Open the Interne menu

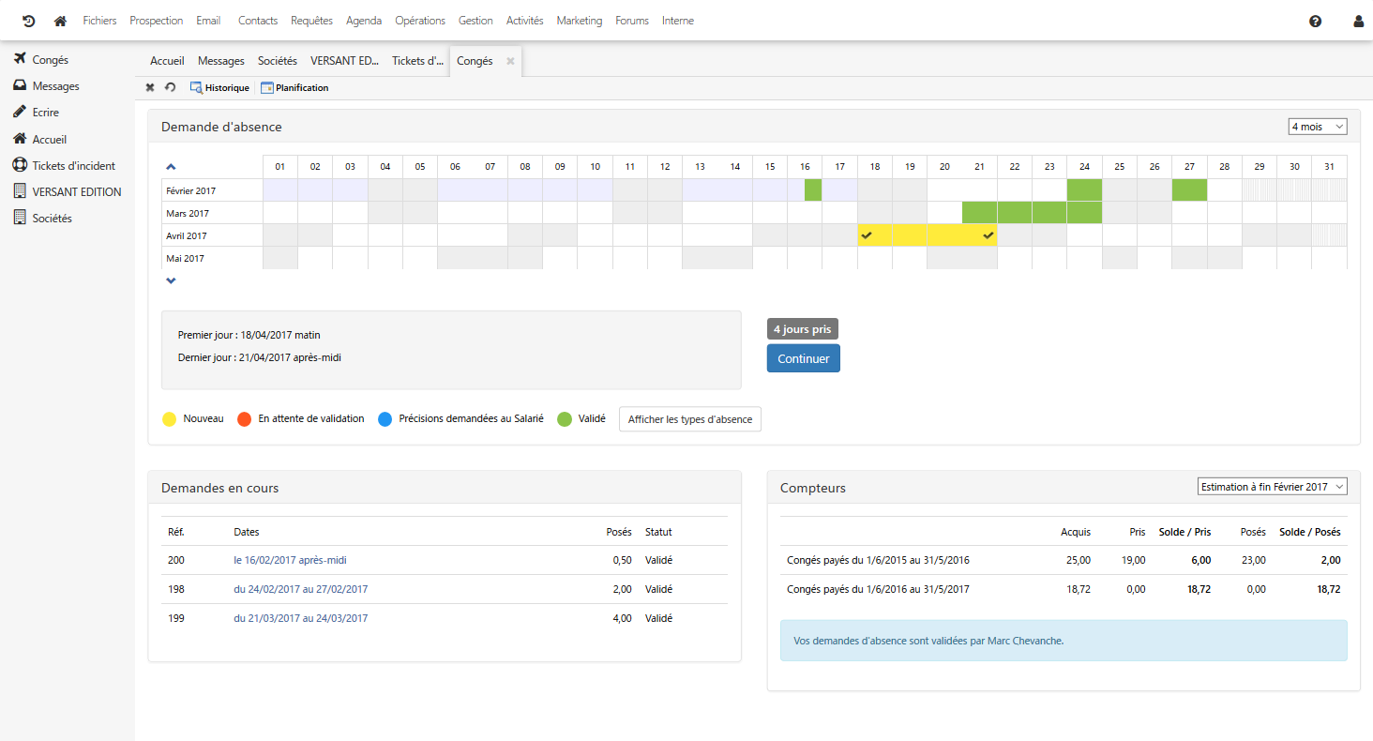coord(678,21)
